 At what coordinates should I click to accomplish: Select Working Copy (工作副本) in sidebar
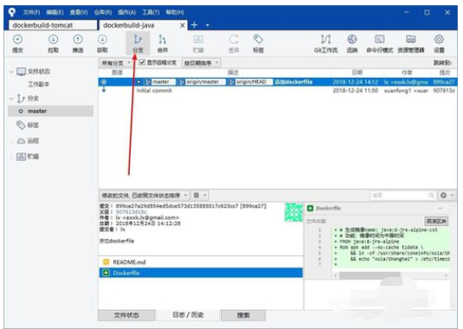pyautogui.click(x=38, y=85)
